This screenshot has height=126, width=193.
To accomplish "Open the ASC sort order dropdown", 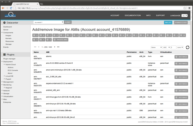I will [167, 47].
